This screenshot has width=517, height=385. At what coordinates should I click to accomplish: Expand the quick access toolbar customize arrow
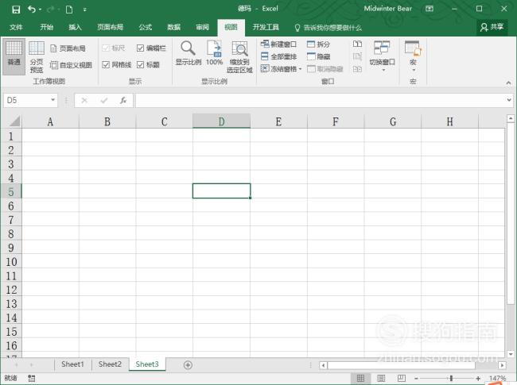pyautogui.click(x=85, y=10)
